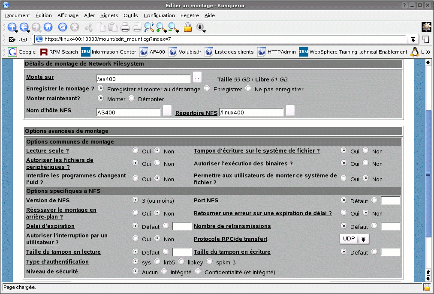
Task: Open the URL history dropdown arrow
Action: tap(413, 39)
